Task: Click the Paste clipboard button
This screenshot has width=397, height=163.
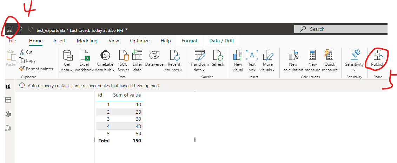Action: point(11,58)
